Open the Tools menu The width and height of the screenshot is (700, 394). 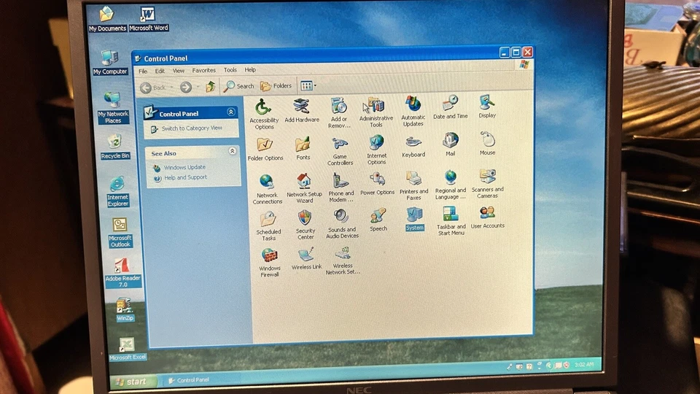click(230, 70)
